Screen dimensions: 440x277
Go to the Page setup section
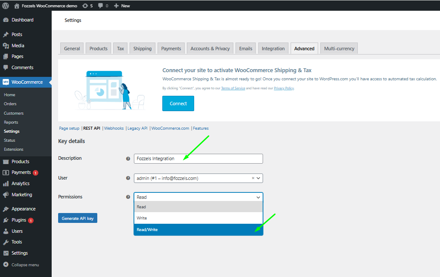click(x=69, y=128)
